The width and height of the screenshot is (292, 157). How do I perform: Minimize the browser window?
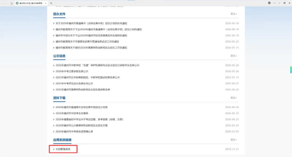(279, 3)
